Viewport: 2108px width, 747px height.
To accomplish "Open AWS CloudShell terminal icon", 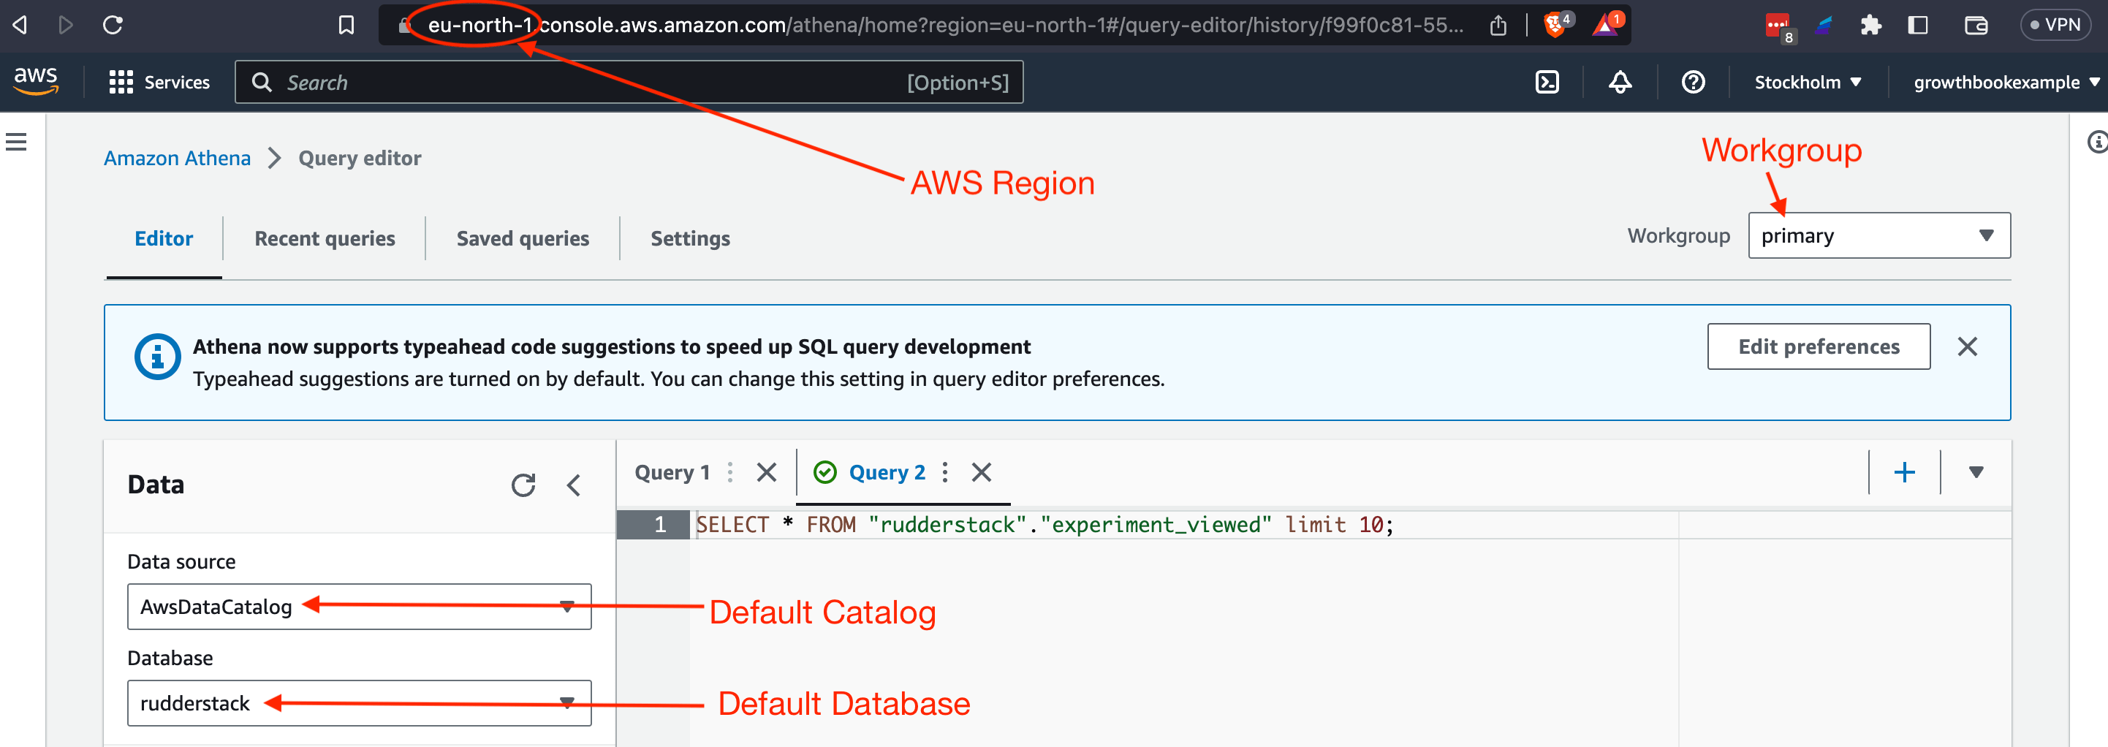I will (x=1547, y=82).
